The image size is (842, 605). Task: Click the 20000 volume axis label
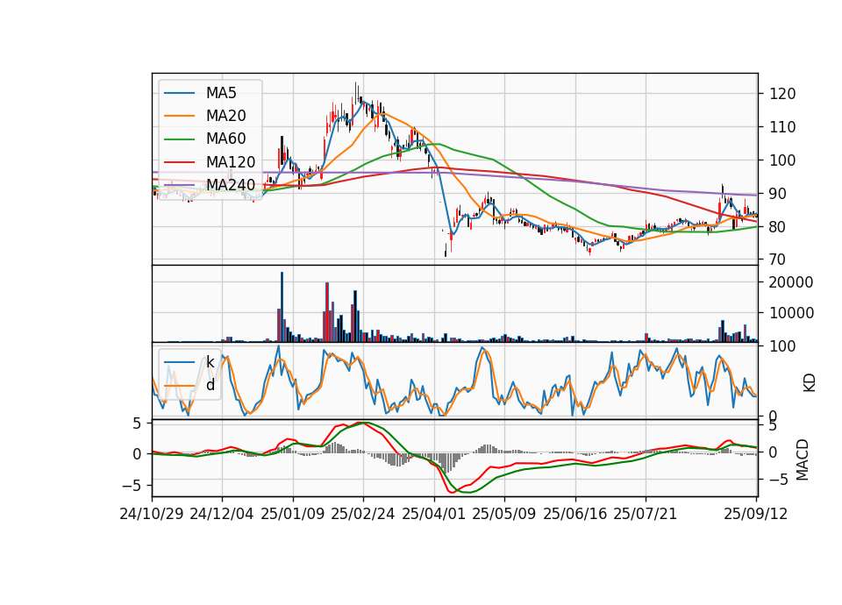pyautogui.click(x=791, y=282)
